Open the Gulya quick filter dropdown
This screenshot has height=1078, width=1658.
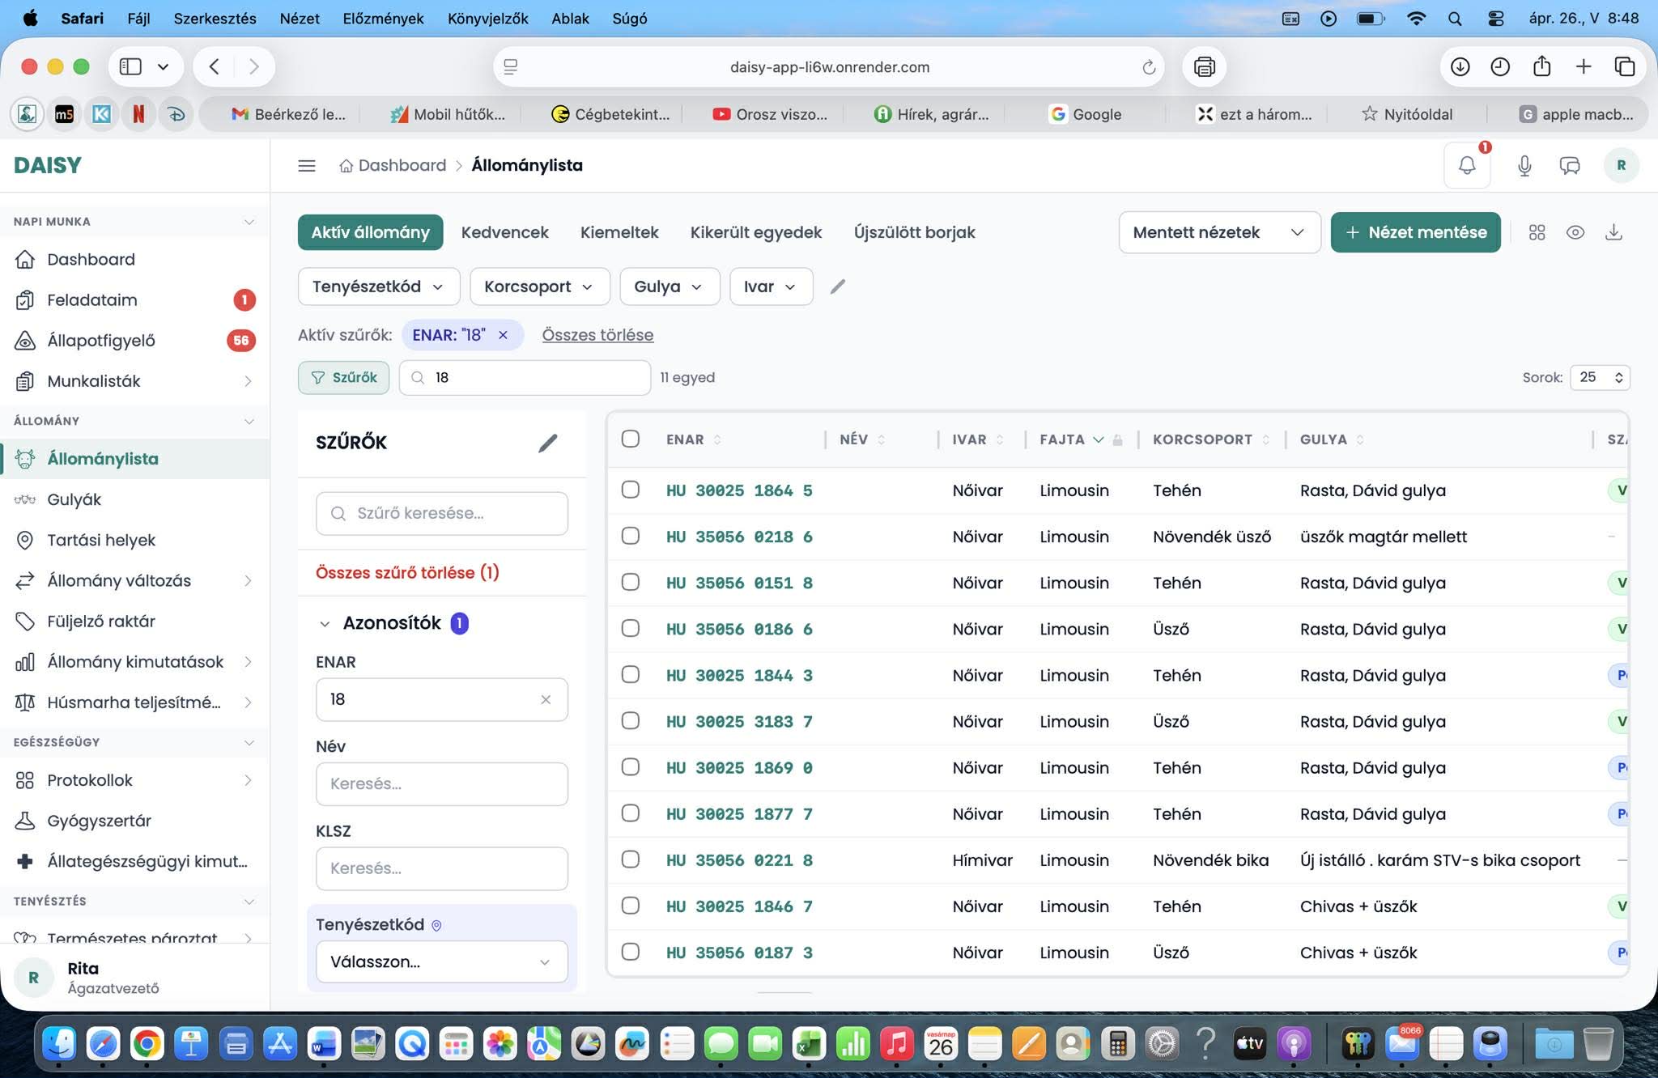click(x=670, y=286)
